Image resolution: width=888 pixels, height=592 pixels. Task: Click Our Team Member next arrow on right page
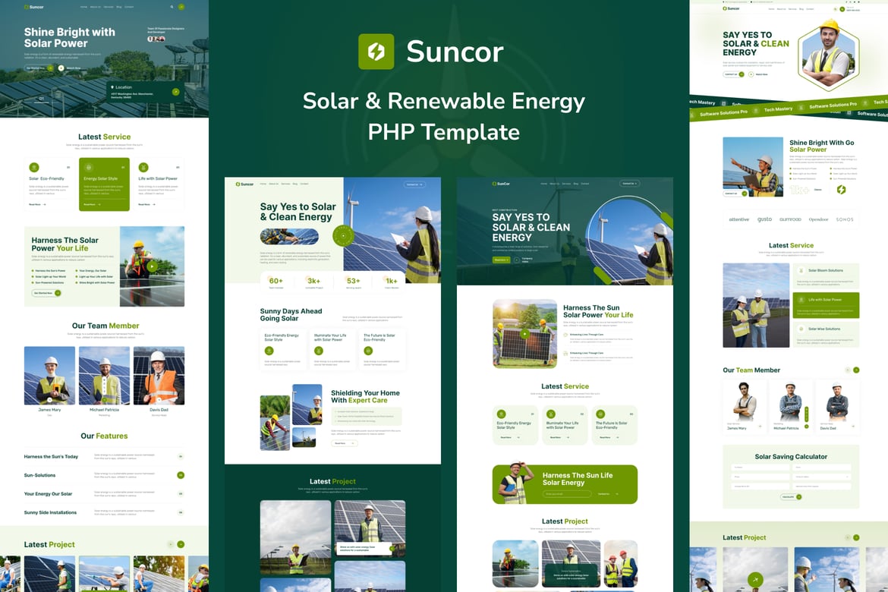(x=856, y=370)
